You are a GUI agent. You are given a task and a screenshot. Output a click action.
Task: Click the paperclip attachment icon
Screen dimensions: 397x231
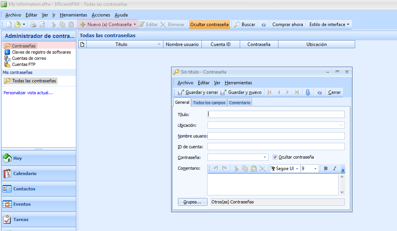308,92
